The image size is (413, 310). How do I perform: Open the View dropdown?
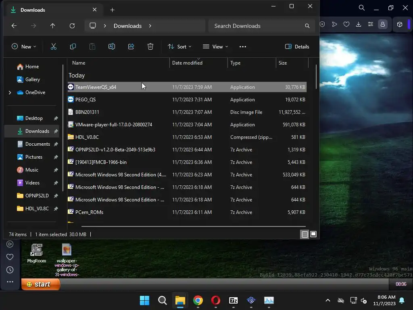pyautogui.click(x=215, y=47)
